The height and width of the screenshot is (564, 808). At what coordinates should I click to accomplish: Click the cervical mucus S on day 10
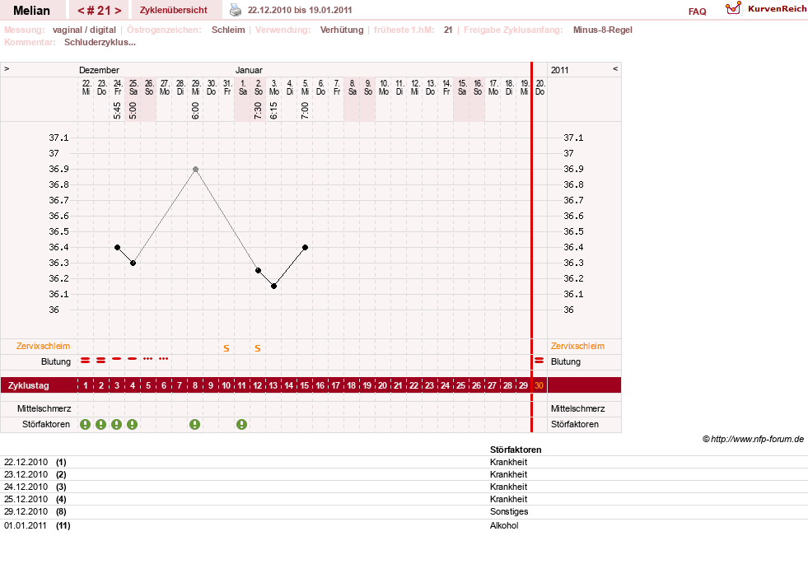click(227, 349)
